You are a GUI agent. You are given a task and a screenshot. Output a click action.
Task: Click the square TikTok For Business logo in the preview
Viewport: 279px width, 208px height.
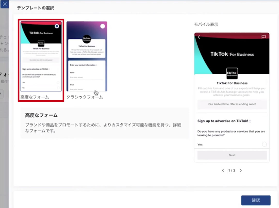pos(232,73)
